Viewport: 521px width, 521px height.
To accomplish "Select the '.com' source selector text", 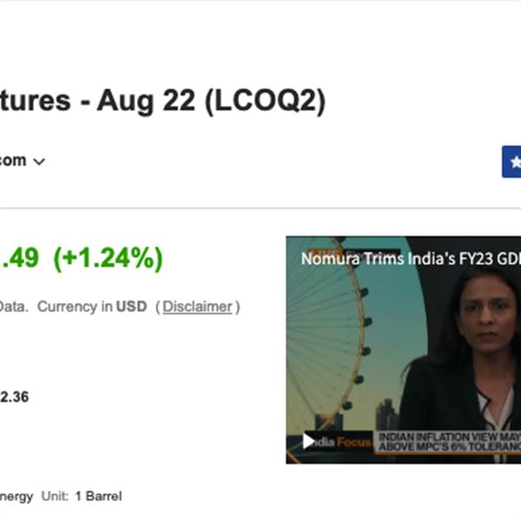I will tap(13, 161).
